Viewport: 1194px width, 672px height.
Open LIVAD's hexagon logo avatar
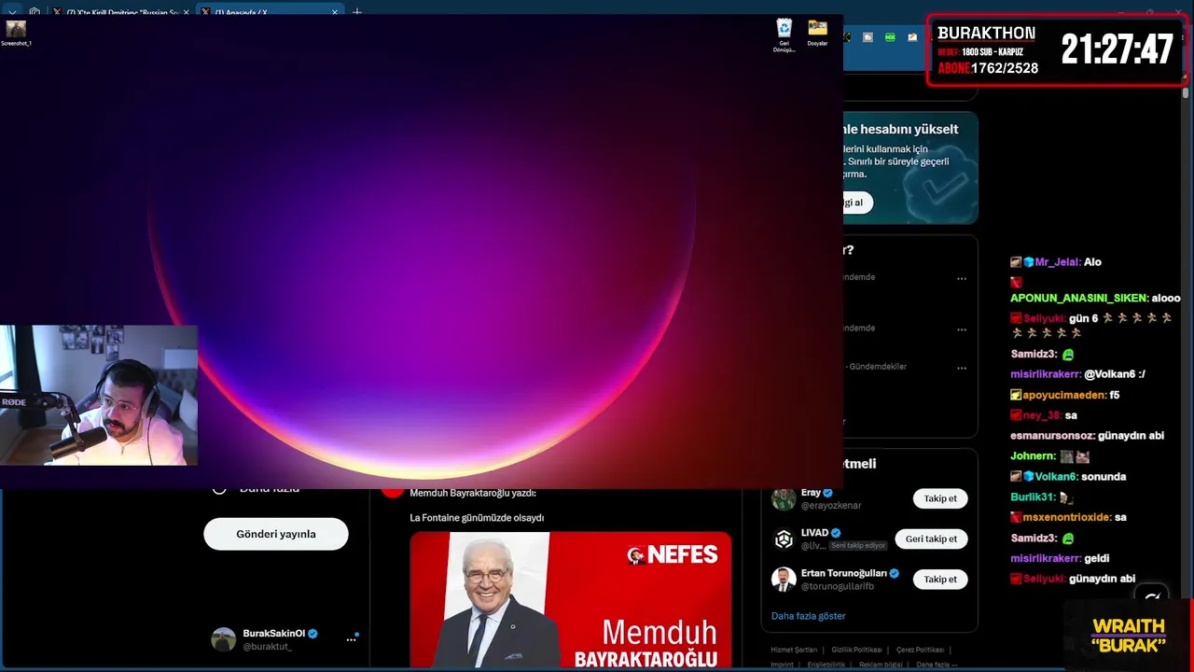tap(784, 539)
